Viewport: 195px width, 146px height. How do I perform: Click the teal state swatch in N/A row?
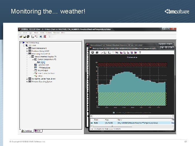tap(92, 123)
